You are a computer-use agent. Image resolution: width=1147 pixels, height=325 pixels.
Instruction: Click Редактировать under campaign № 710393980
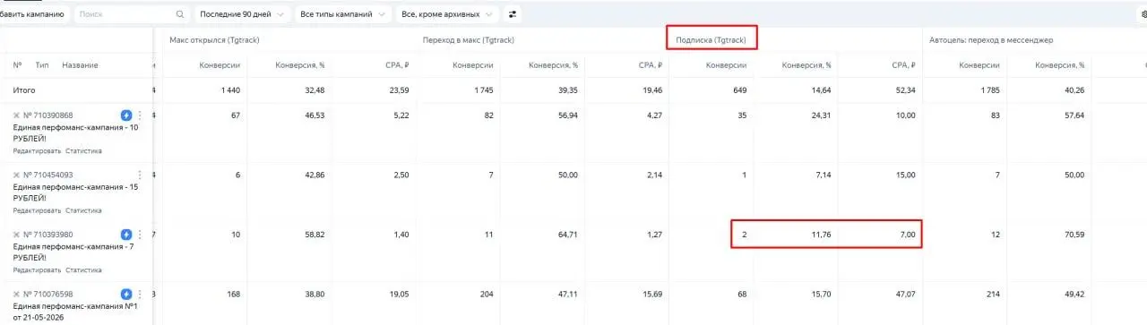pyautogui.click(x=37, y=269)
